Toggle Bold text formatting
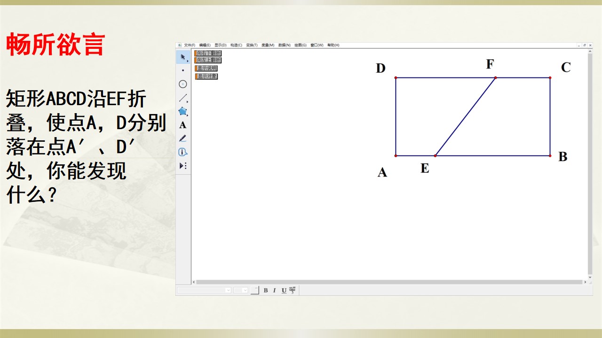Image resolution: width=602 pixels, height=338 pixels. (x=266, y=290)
